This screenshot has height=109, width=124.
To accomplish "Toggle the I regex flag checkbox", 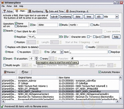I will point(60,37).
